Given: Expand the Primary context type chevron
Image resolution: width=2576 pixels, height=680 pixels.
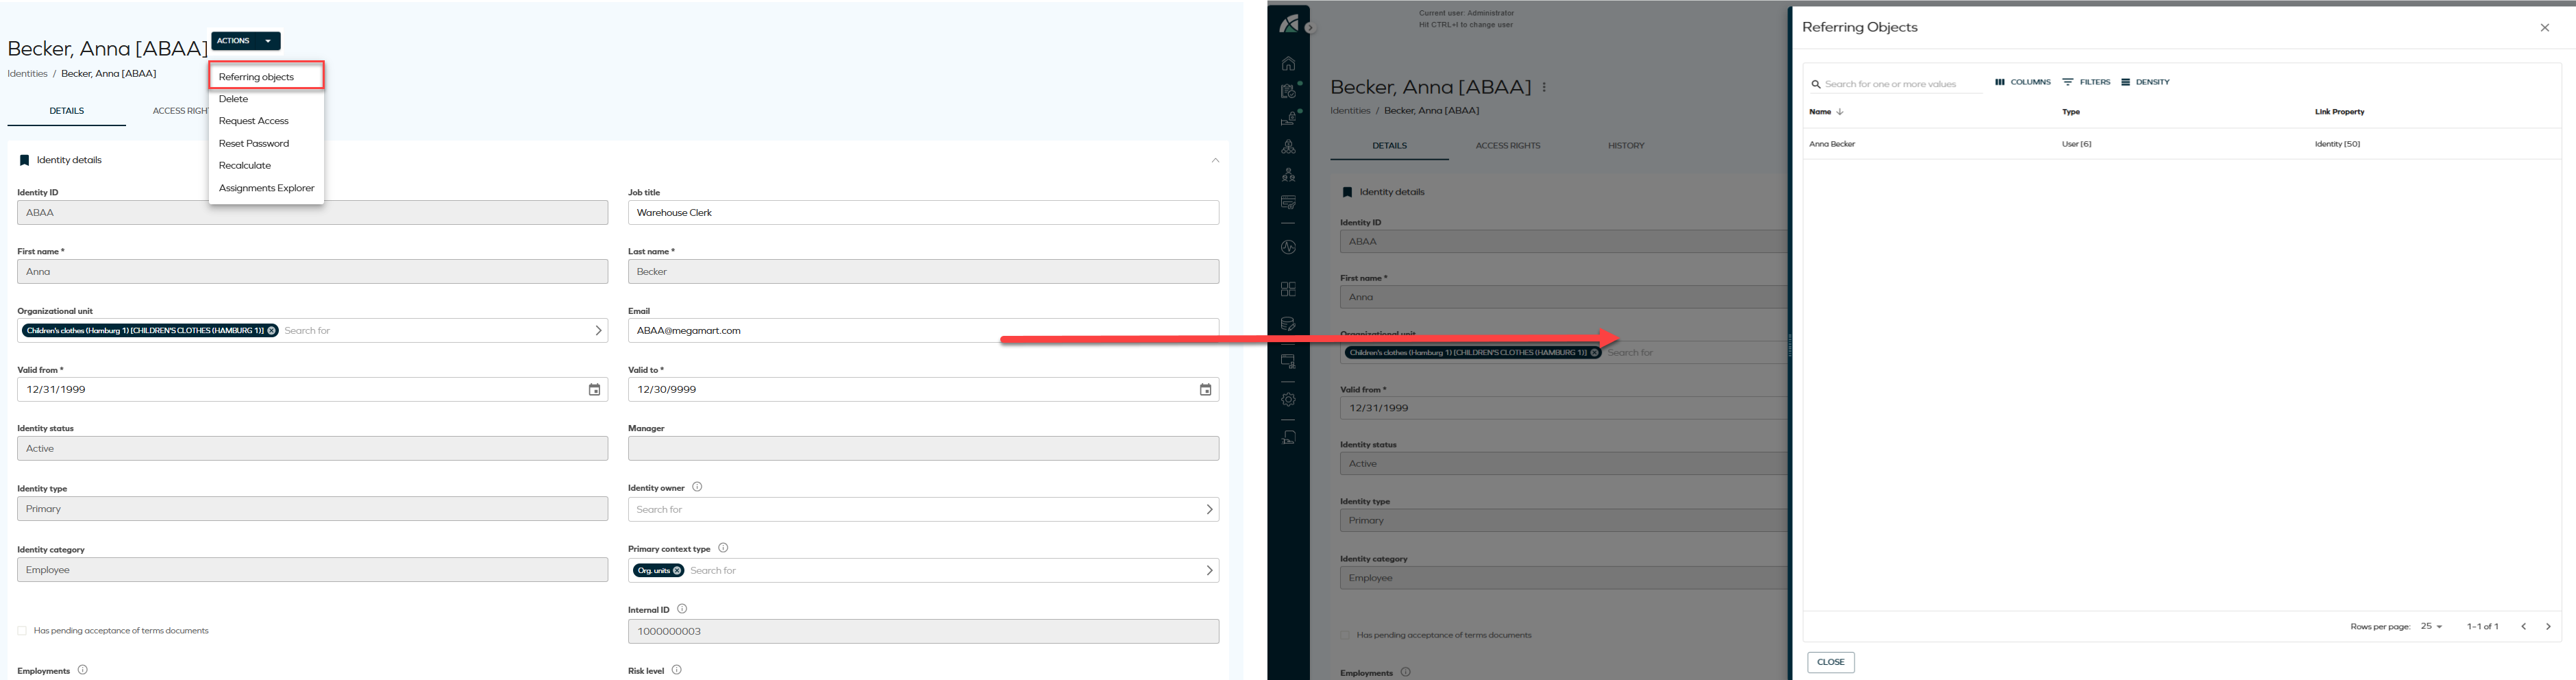Looking at the screenshot, I should 1209,571.
